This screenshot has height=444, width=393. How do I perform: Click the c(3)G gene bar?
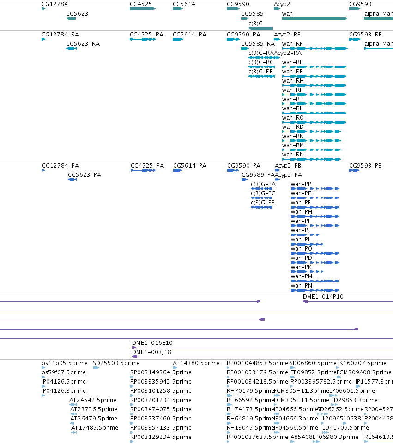click(260, 28)
